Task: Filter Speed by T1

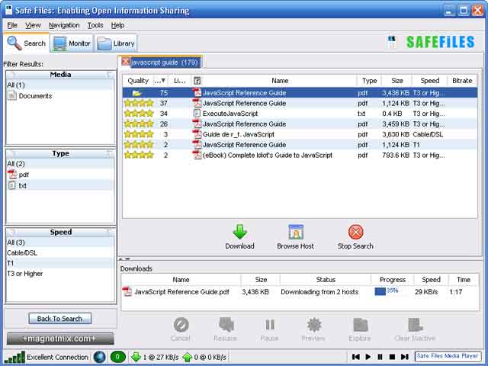Action: coord(60,263)
